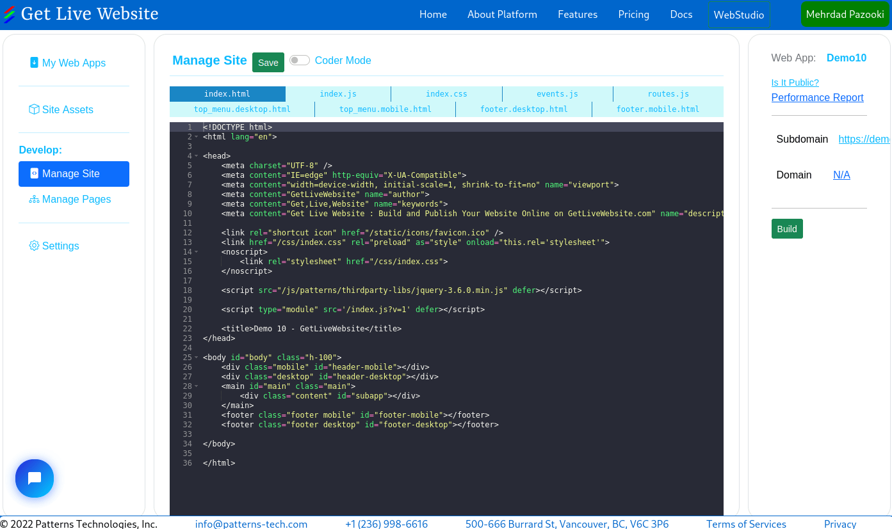Click the Is It Public? link
The height and width of the screenshot is (529, 892).
[795, 83]
